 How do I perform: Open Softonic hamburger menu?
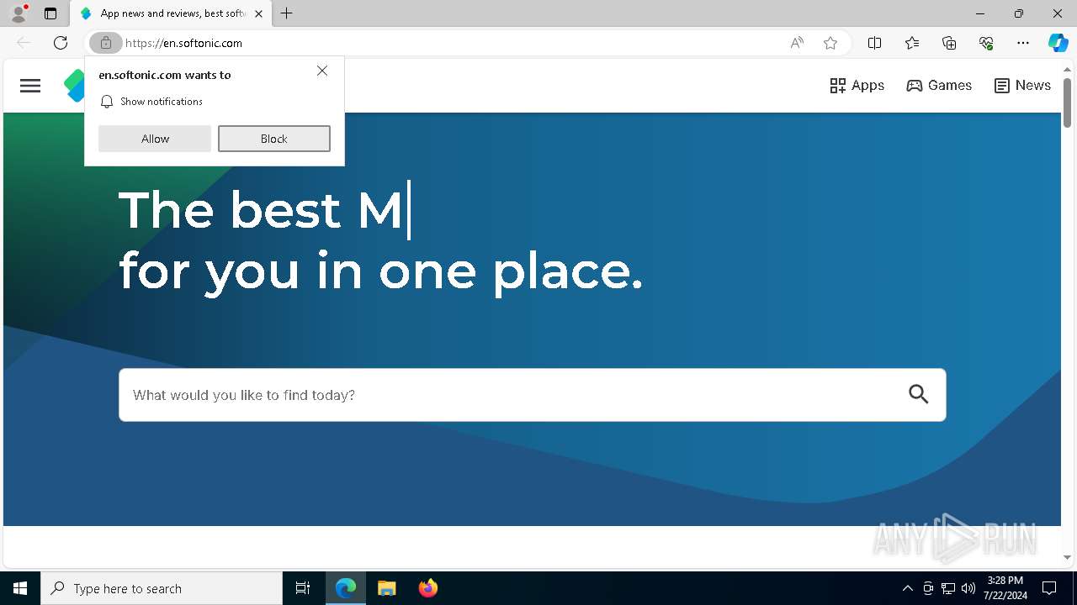pyautogui.click(x=30, y=86)
